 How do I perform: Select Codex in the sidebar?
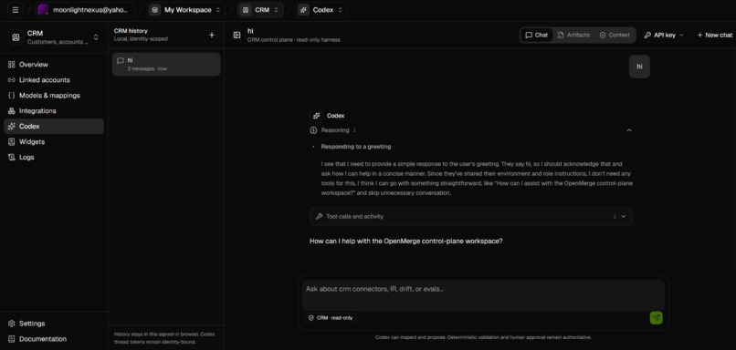[x=54, y=126]
